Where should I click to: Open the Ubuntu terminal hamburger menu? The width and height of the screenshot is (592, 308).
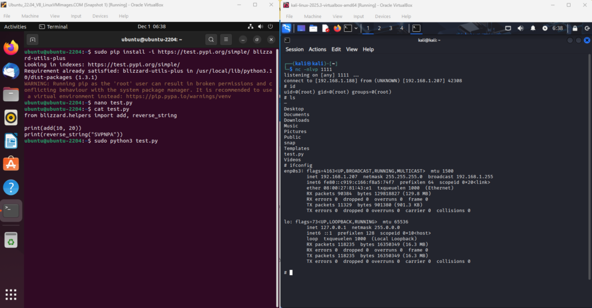click(227, 39)
